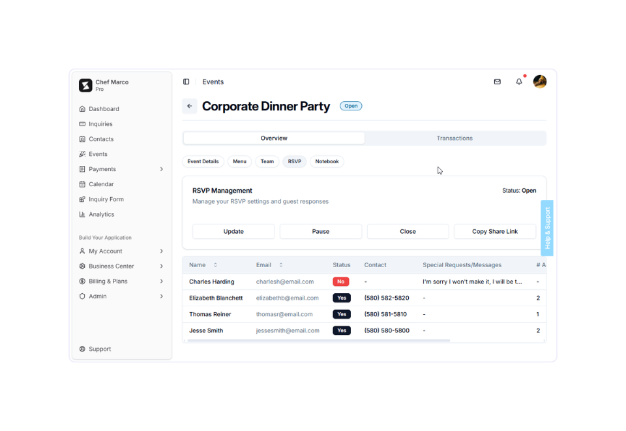Image resolution: width=626 pixels, height=431 pixels.
Task: Click the Status column header
Action: pos(341,265)
